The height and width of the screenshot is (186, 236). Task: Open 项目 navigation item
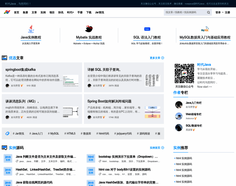point(52,12)
